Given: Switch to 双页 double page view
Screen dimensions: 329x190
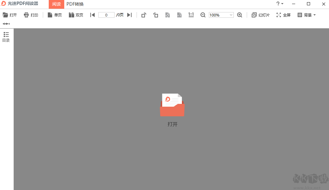Looking at the screenshot, I should 76,15.
